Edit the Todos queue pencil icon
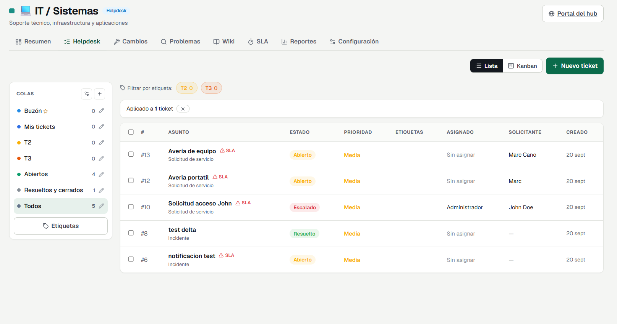 [x=101, y=206]
